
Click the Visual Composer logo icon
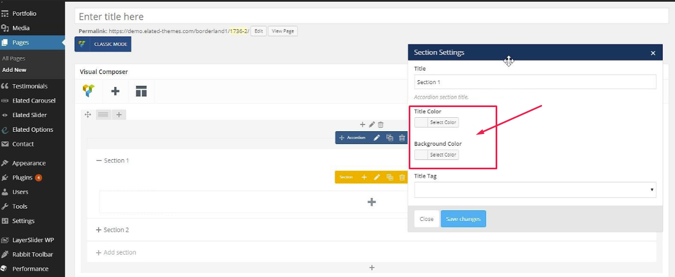click(x=89, y=91)
